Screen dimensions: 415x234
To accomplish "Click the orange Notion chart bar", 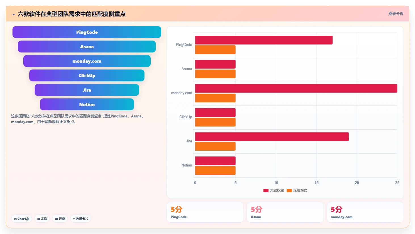I will coord(215,170).
